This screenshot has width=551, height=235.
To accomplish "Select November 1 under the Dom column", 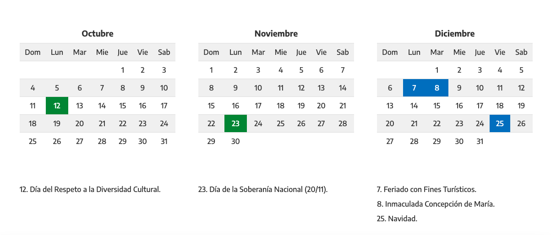I will [x=211, y=70].
